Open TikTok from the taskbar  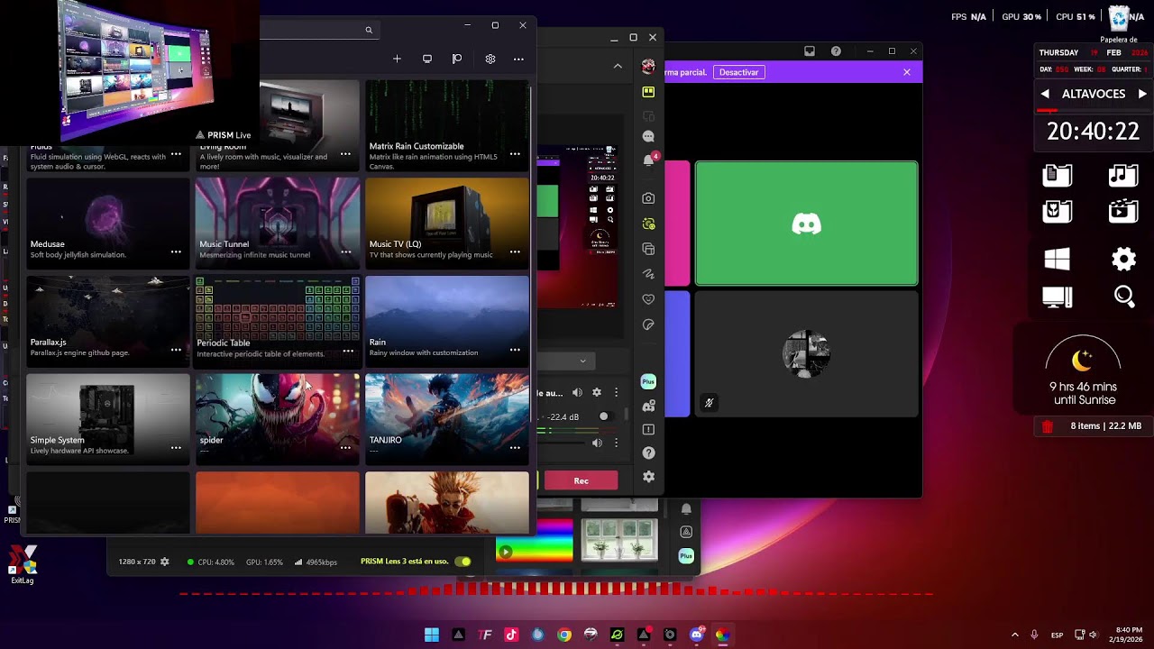(511, 635)
